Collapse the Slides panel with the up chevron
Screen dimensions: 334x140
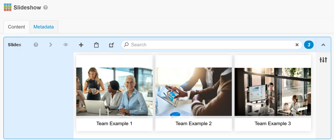(x=323, y=45)
